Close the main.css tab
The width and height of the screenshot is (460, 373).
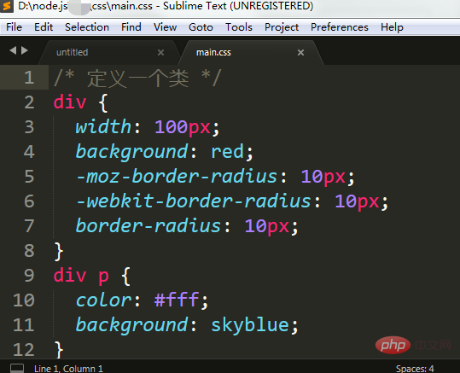click(300, 53)
